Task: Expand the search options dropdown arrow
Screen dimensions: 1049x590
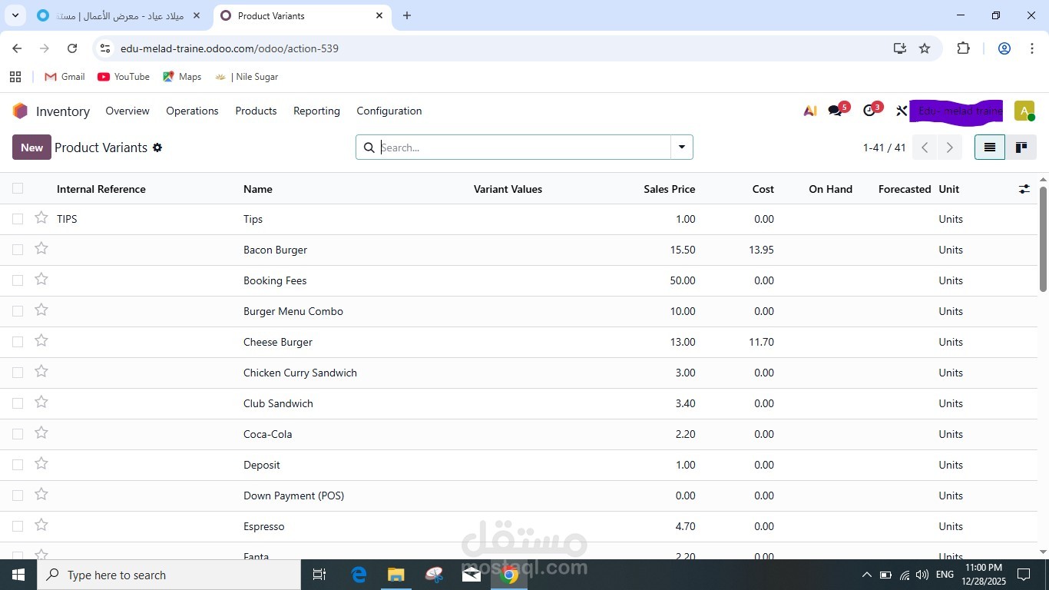Action: [682, 147]
